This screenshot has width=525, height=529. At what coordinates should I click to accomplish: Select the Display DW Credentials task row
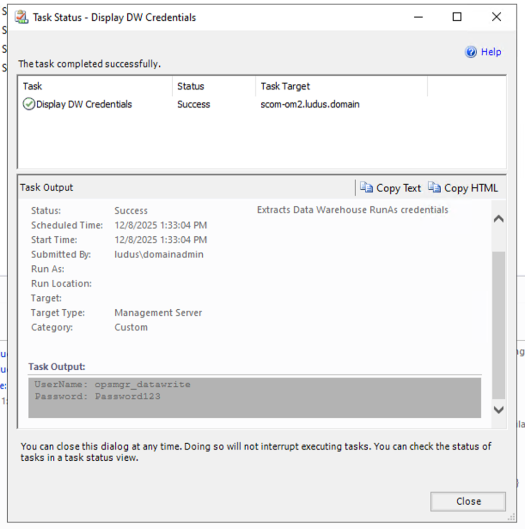84,104
